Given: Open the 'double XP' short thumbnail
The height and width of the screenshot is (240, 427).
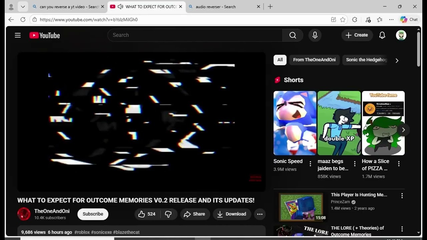Looking at the screenshot, I should [x=339, y=123].
